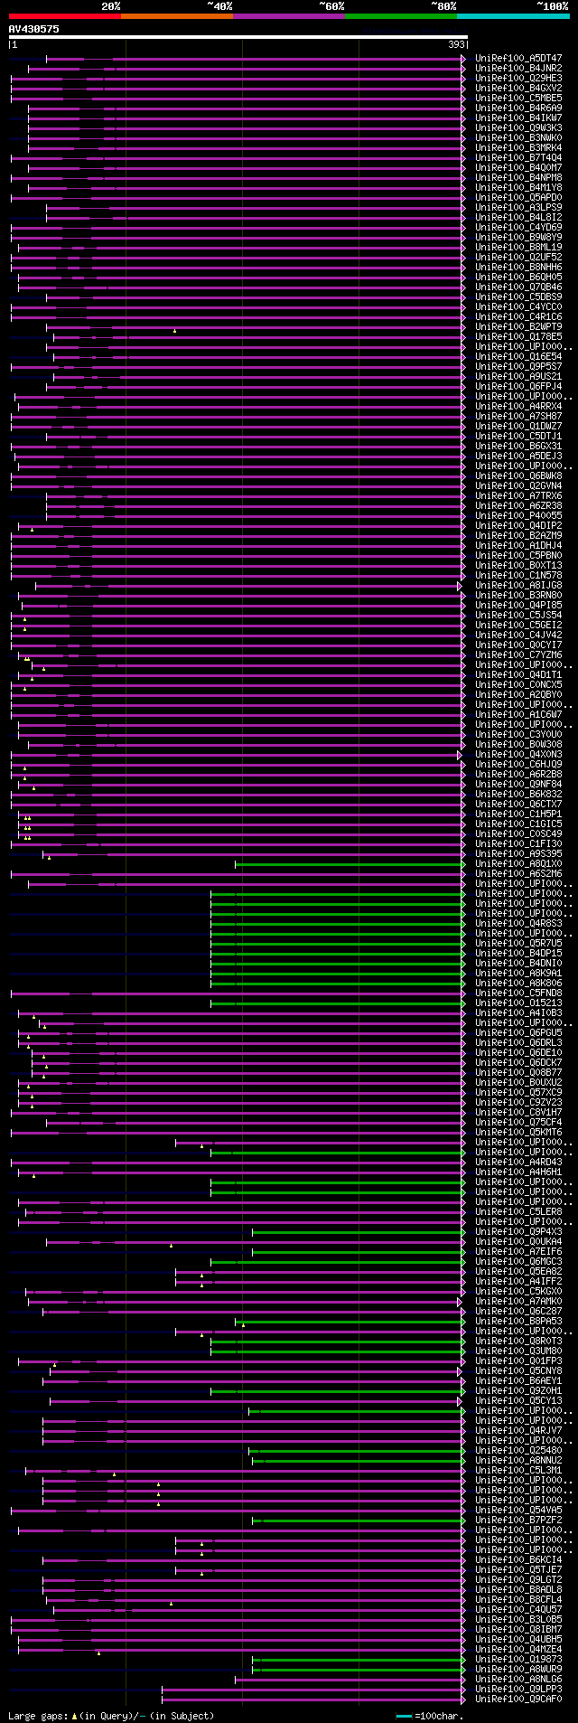Select UniRef100_Q6BWK8 label

(518, 476)
